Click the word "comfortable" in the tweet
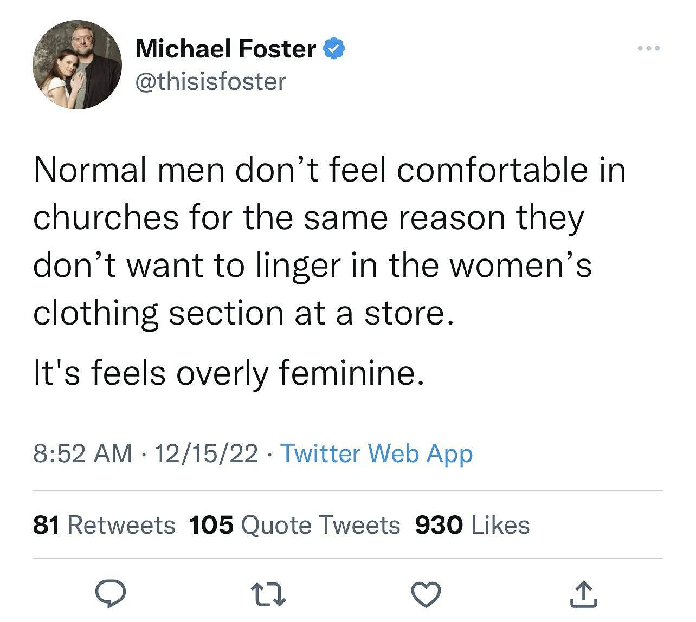 point(492,170)
